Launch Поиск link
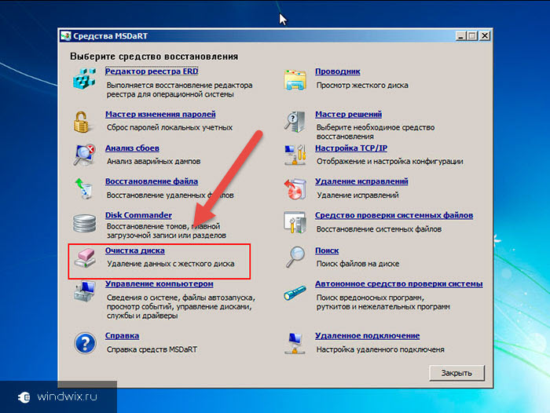Image resolution: width=550 pixels, height=413 pixels. coord(327,250)
